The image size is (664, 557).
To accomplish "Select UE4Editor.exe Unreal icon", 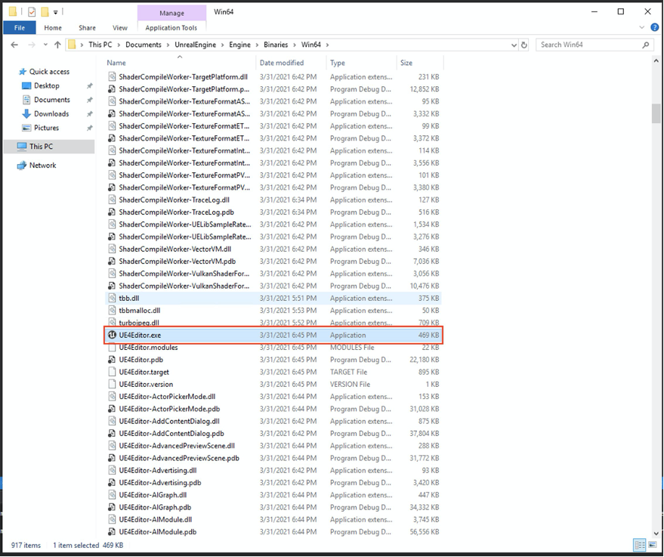I will click(x=112, y=335).
